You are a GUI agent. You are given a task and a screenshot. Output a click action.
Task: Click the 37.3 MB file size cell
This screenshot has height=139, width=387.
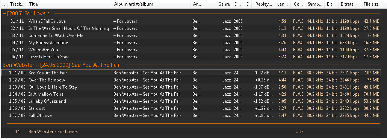click(x=372, y=50)
